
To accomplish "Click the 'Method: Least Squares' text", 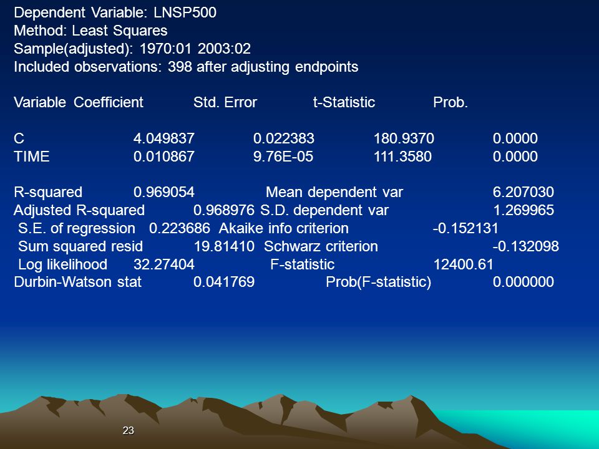I will tap(90, 31).
